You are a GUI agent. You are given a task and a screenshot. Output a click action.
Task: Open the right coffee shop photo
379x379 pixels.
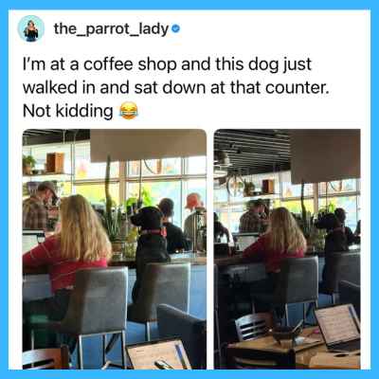pyautogui.click(x=287, y=249)
